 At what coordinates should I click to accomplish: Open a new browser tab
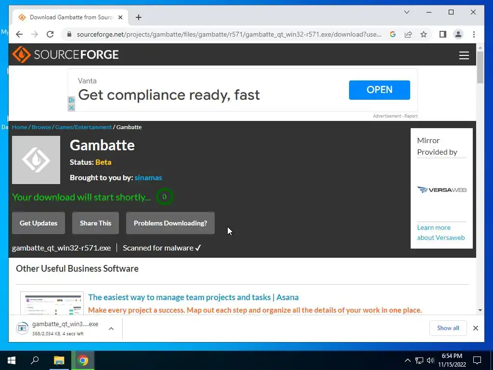click(139, 17)
